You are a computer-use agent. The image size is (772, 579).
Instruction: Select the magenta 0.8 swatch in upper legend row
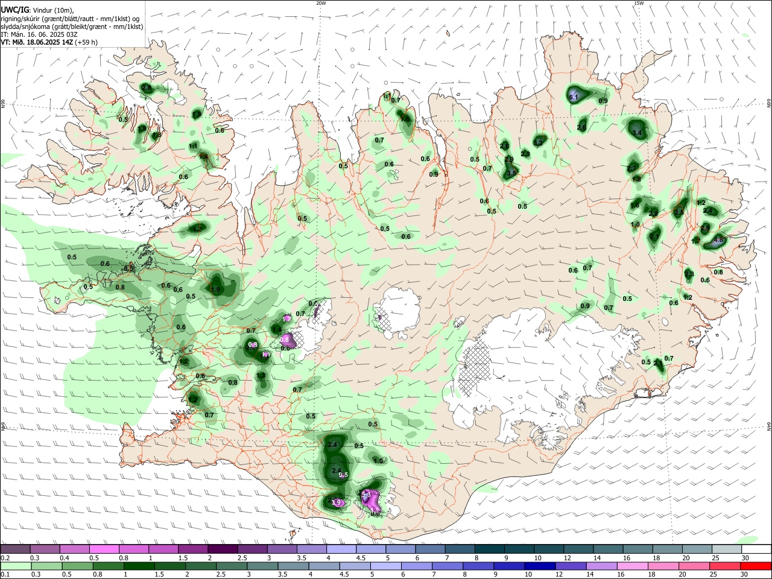coord(134,549)
